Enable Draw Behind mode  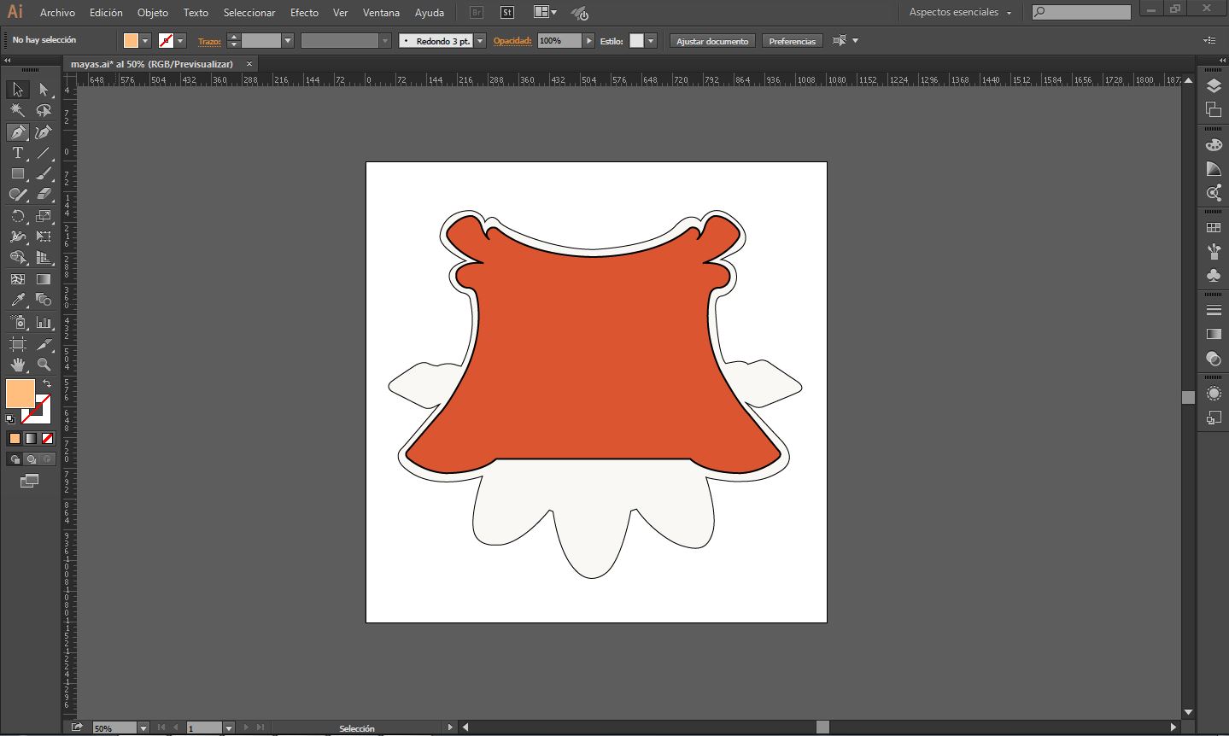point(32,459)
